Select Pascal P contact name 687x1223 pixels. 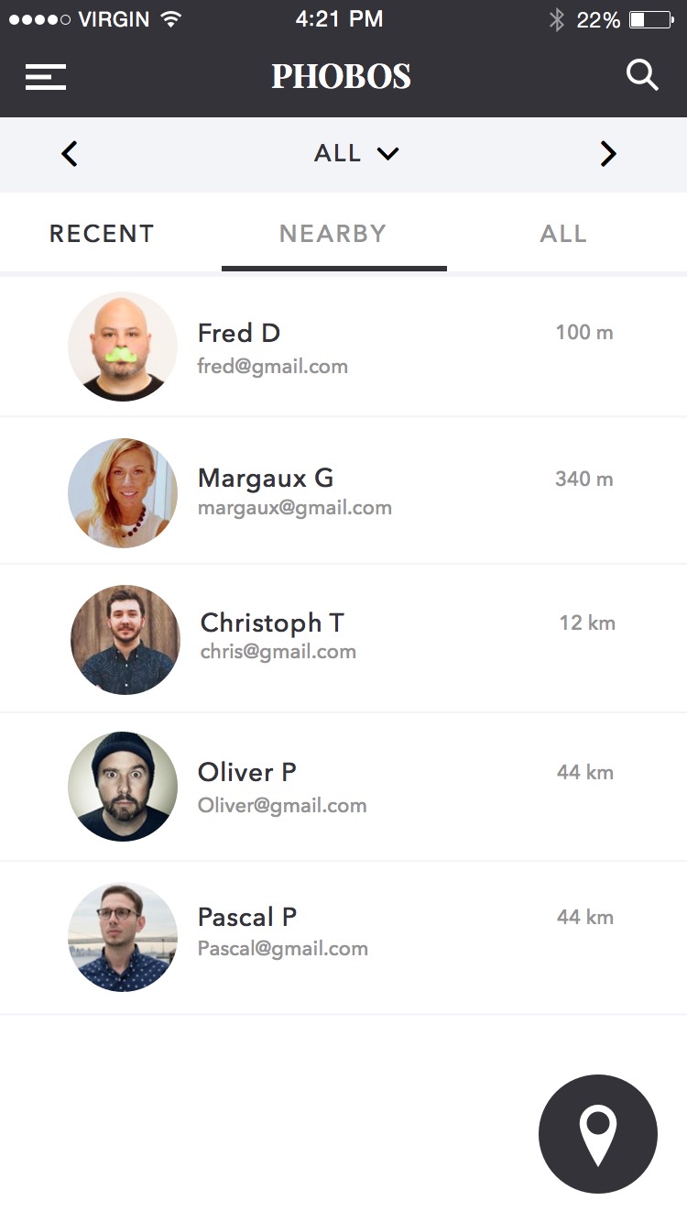247,917
